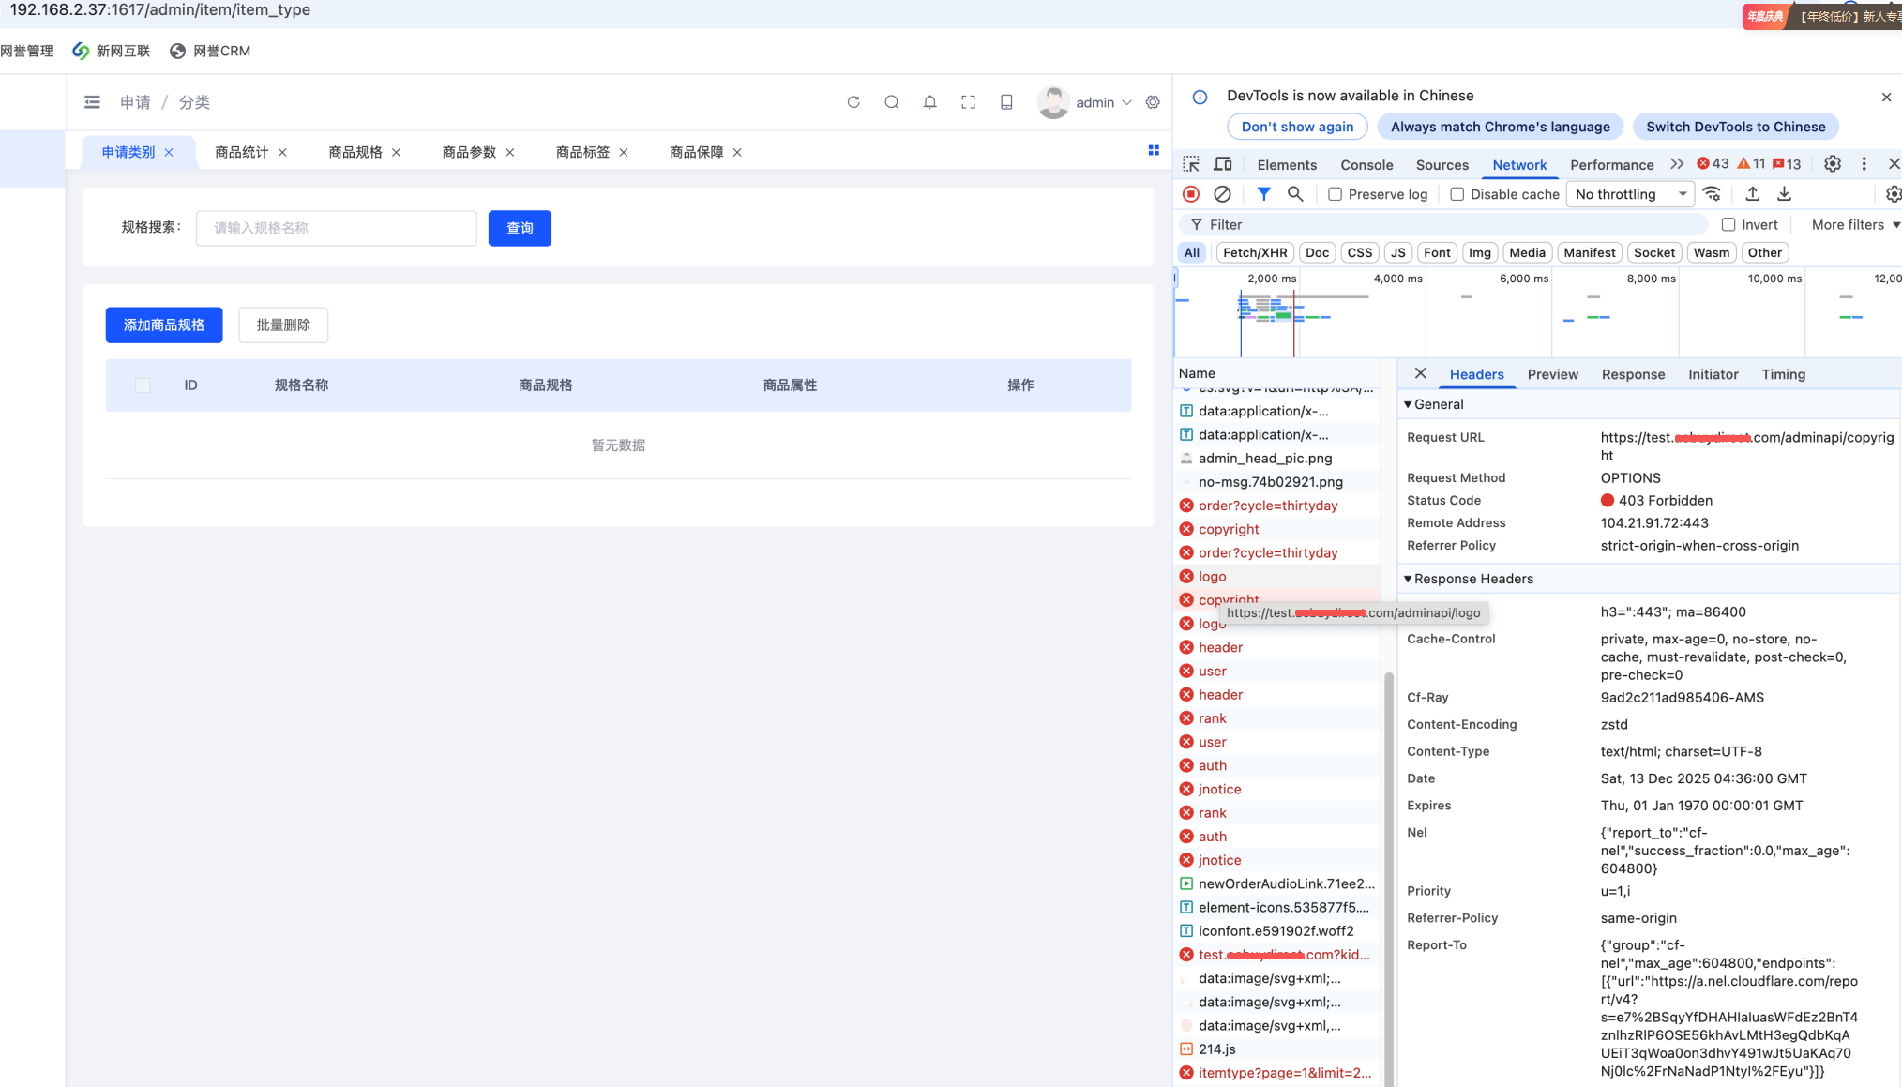Click the network filter funnel icon
1902x1087 pixels.
(1263, 194)
